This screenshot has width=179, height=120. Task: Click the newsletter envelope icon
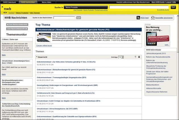click(153, 18)
